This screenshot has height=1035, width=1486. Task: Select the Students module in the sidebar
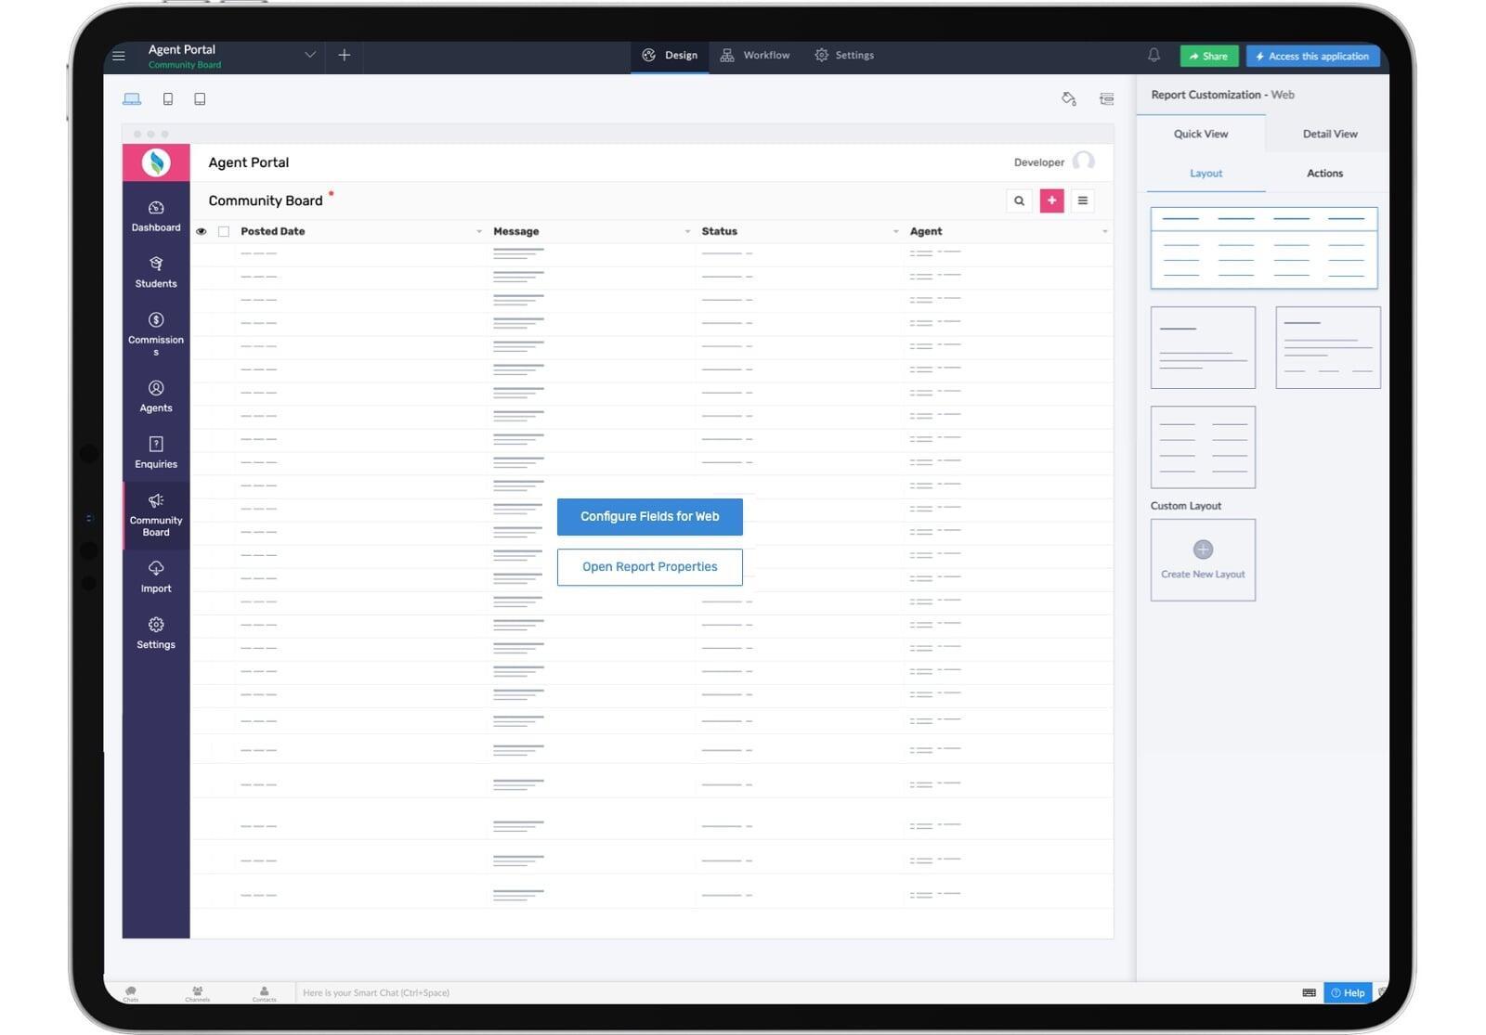pyautogui.click(x=155, y=272)
